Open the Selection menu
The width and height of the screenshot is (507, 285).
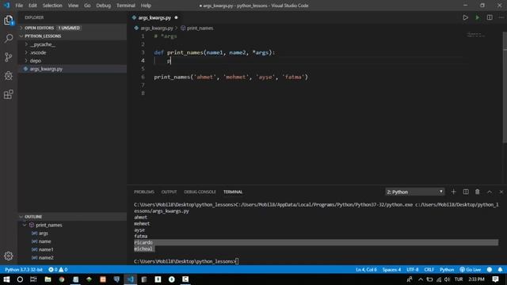(52, 6)
